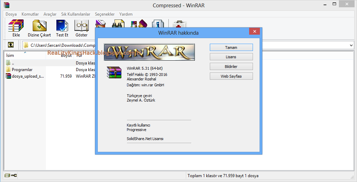The image size is (357, 182).
Task: Click the Göster (View) glasses icon
Action: click(x=81, y=26)
